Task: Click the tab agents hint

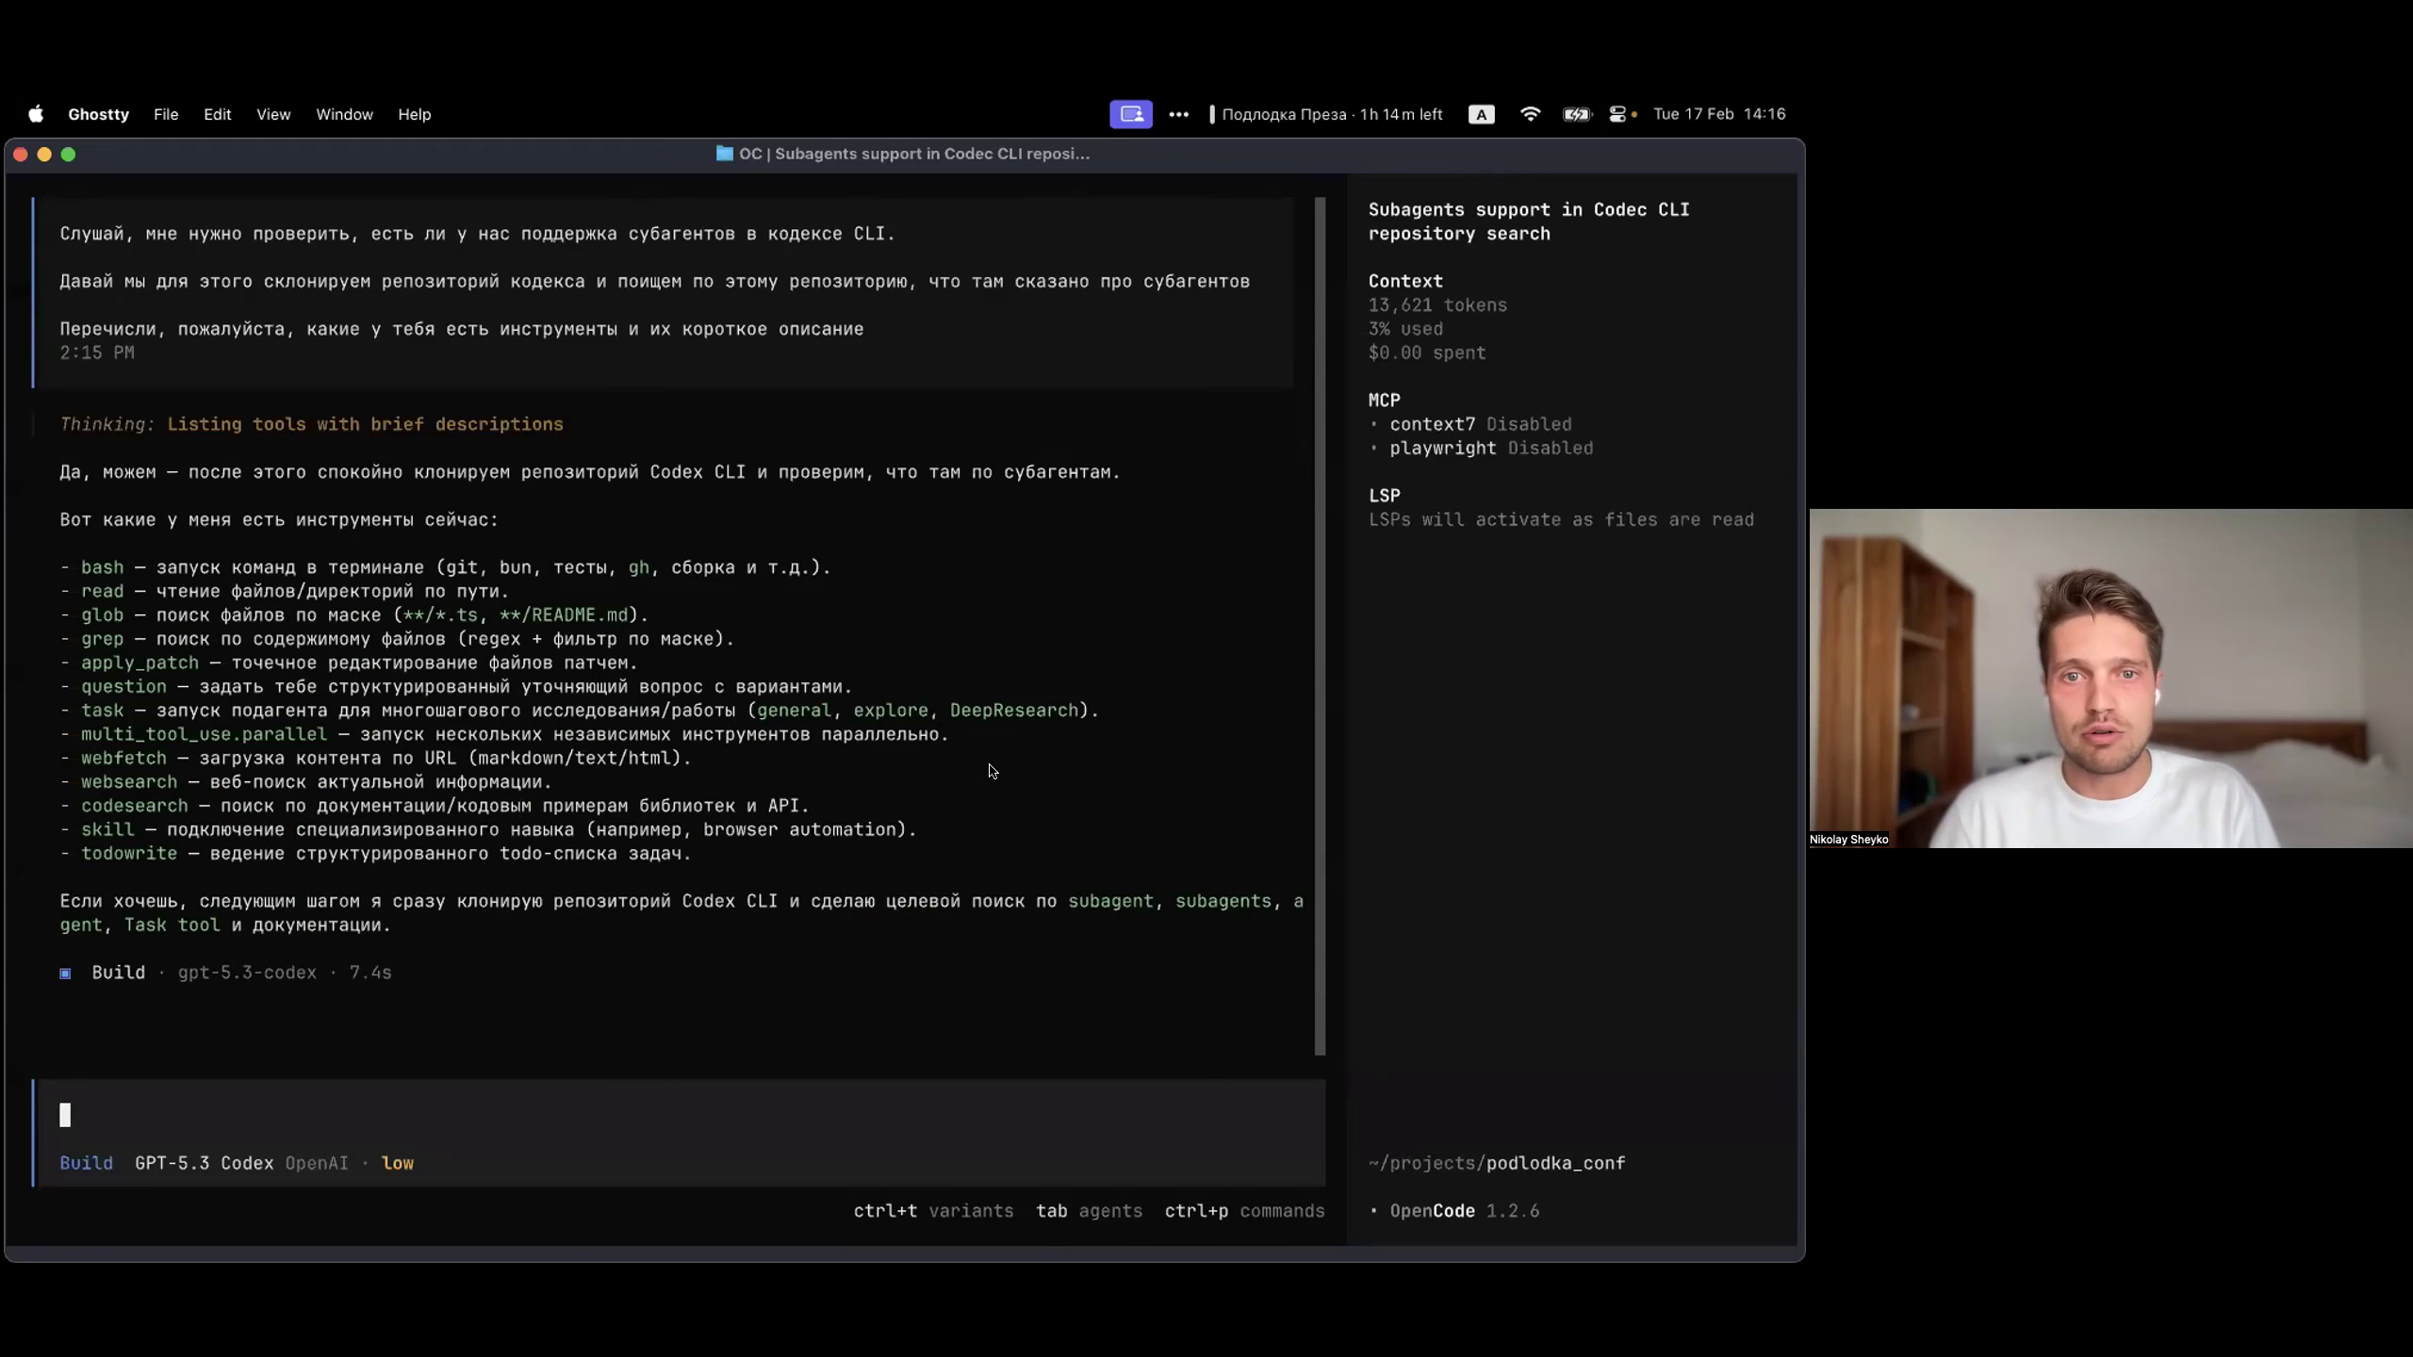Action: click(x=1089, y=1211)
